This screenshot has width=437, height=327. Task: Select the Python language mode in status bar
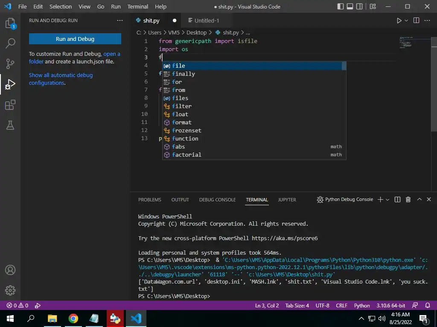(362, 306)
